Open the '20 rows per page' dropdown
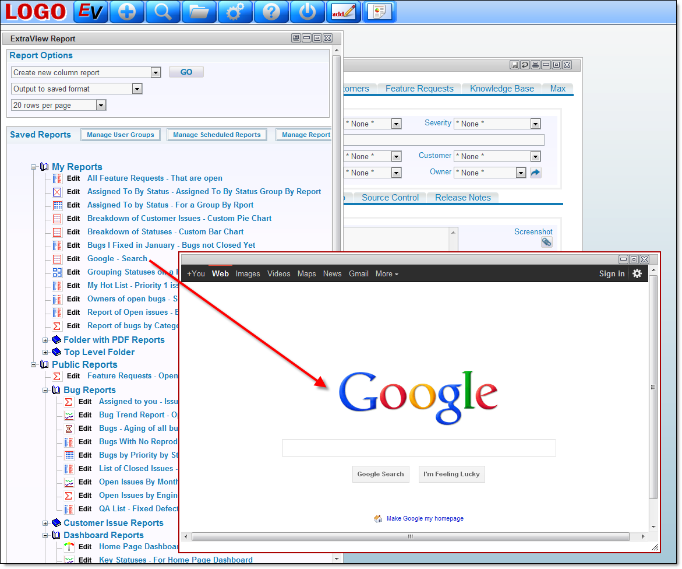 click(101, 105)
